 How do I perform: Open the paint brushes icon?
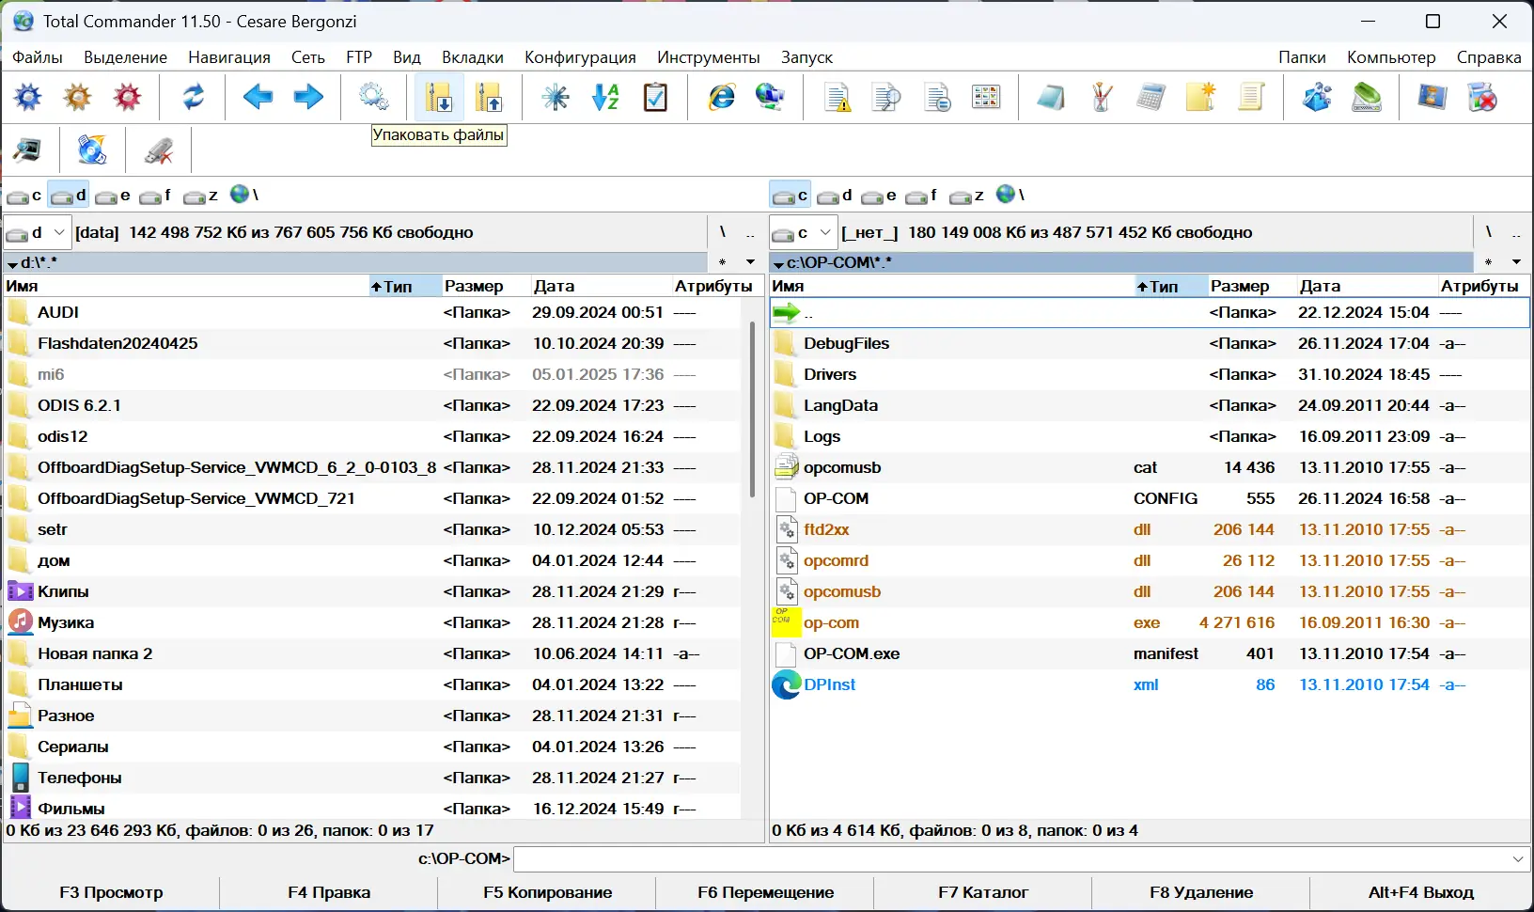click(1101, 97)
